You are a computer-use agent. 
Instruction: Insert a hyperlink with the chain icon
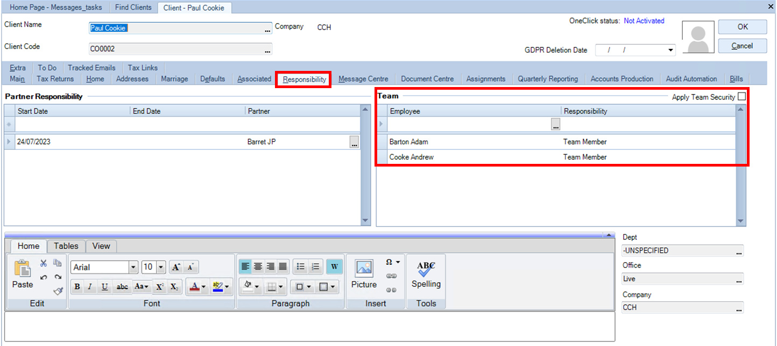point(391,276)
